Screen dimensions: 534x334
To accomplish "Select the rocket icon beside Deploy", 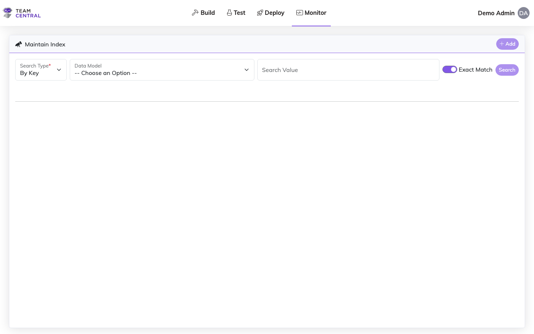I will pos(260,12).
